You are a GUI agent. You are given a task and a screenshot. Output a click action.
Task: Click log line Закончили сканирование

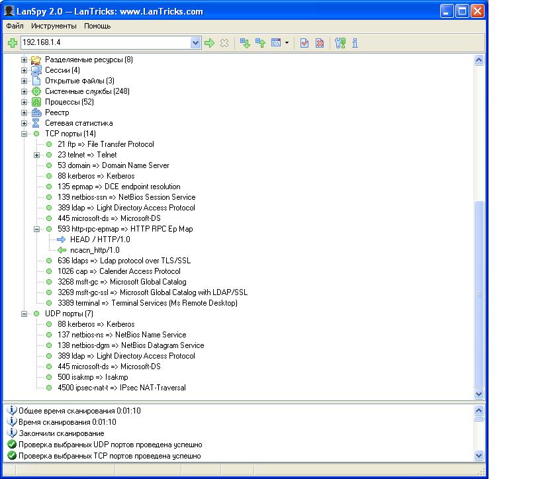pos(62,433)
